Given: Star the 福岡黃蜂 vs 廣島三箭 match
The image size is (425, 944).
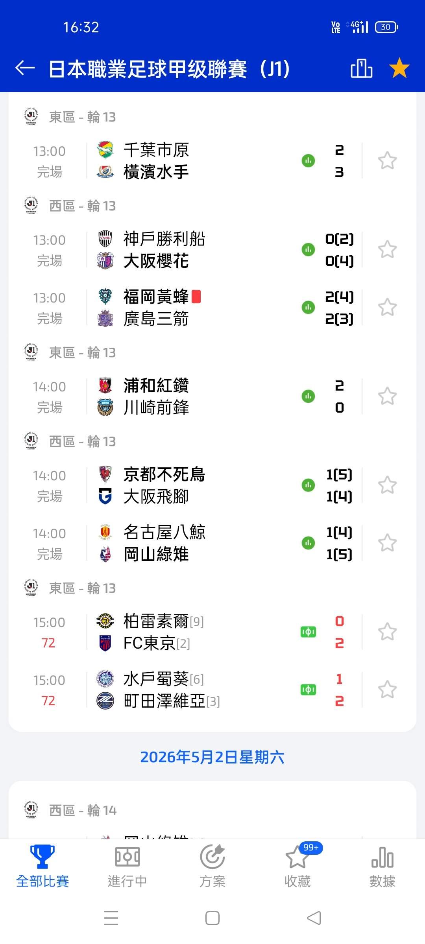Looking at the screenshot, I should pos(387,308).
